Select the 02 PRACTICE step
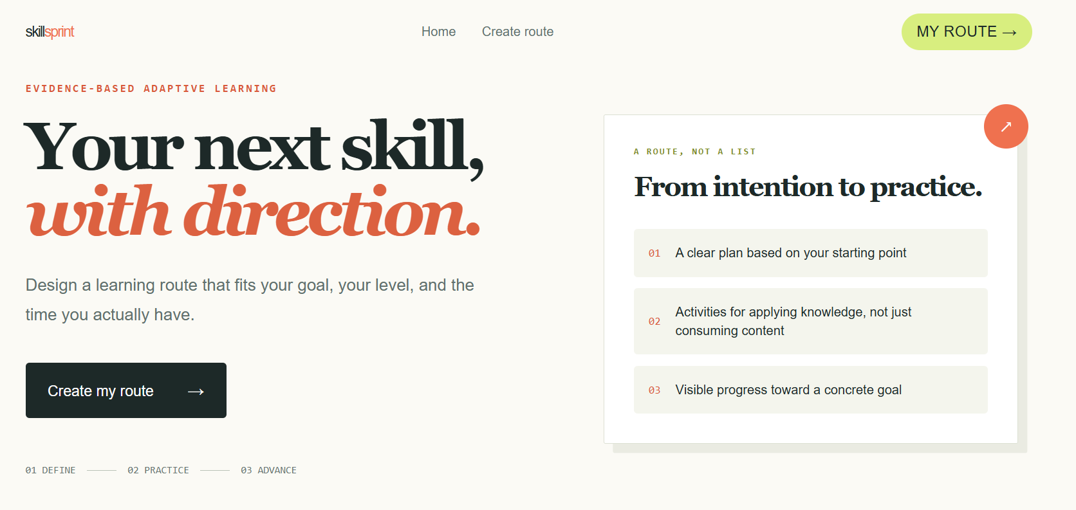 158,470
